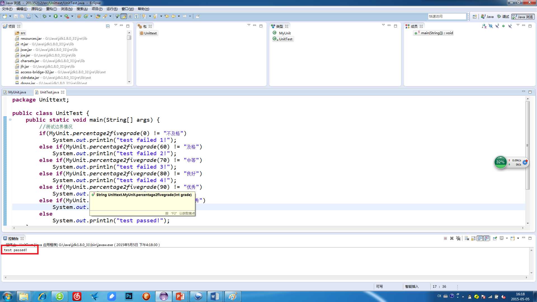
Task: Toggle show console on standard output
Action: (480, 238)
